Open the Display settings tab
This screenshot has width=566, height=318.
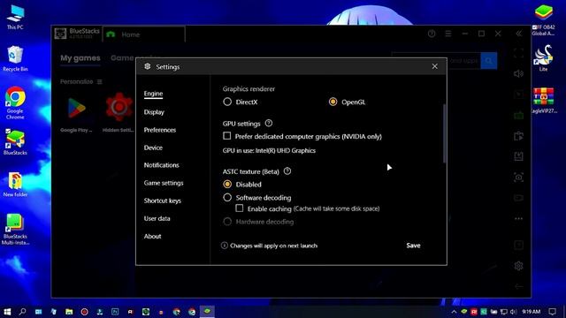(x=154, y=112)
